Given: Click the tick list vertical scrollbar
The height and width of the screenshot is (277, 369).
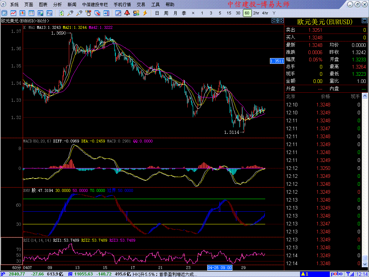Looking at the screenshot, I should point(365,180).
